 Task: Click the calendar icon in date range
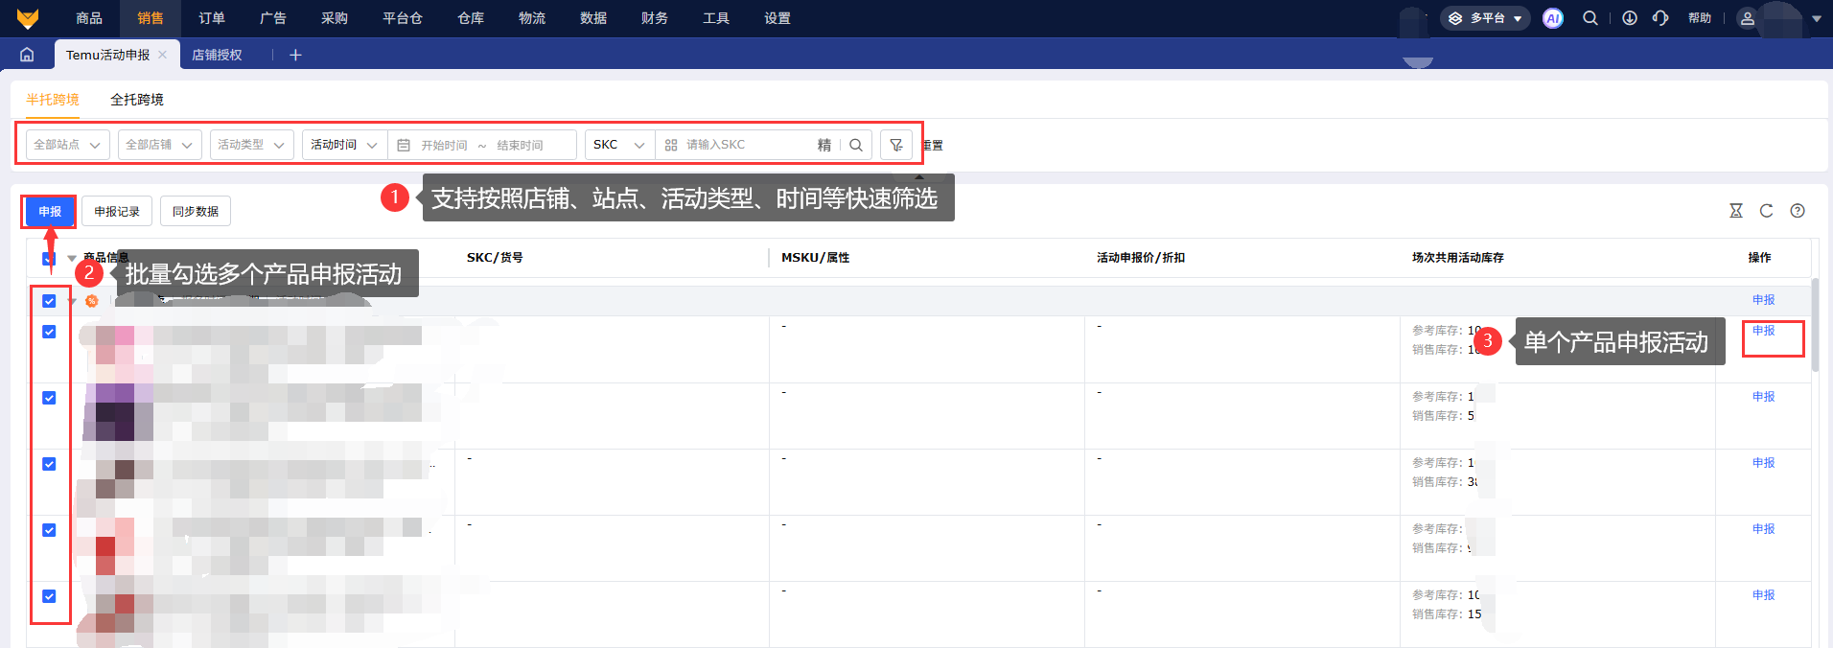tap(404, 145)
